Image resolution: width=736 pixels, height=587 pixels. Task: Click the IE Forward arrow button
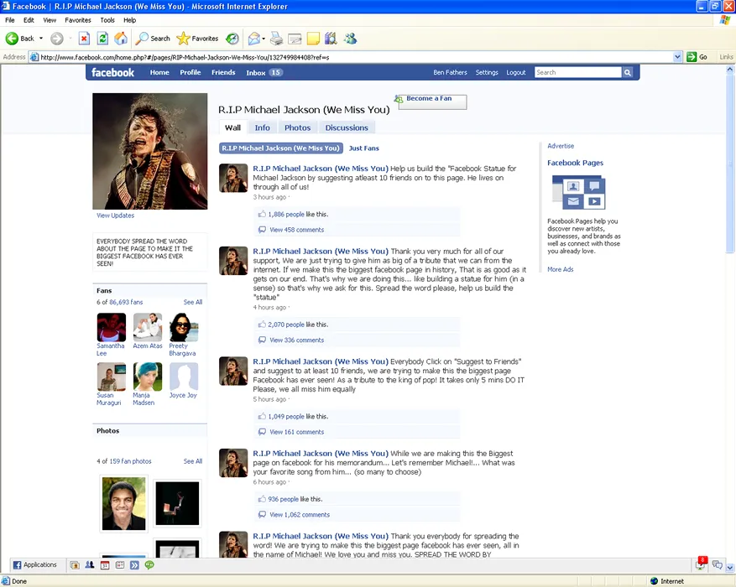click(x=57, y=39)
